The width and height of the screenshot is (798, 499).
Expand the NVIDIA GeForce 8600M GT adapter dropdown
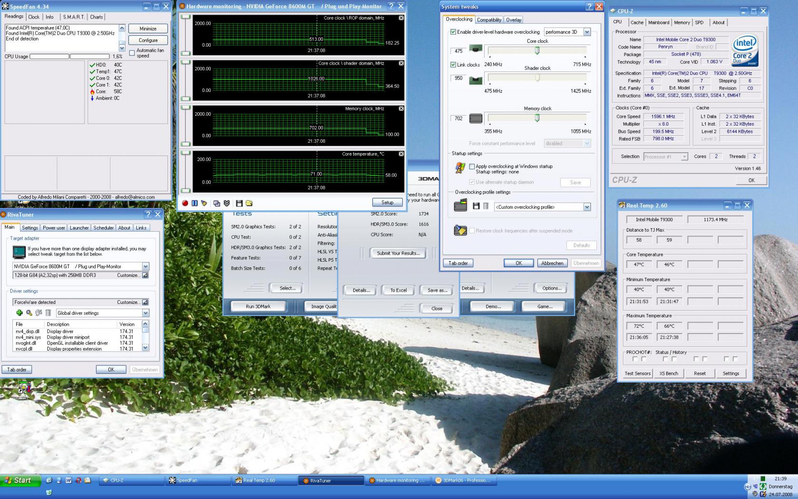(x=146, y=266)
